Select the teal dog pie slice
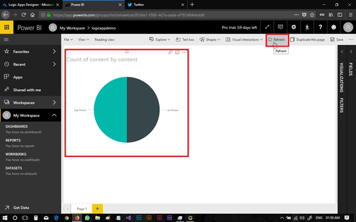356x222 pixels. [110, 110]
